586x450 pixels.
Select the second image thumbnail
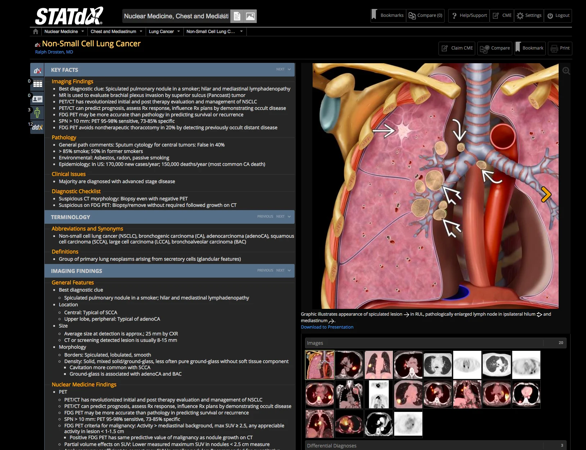[349, 365]
